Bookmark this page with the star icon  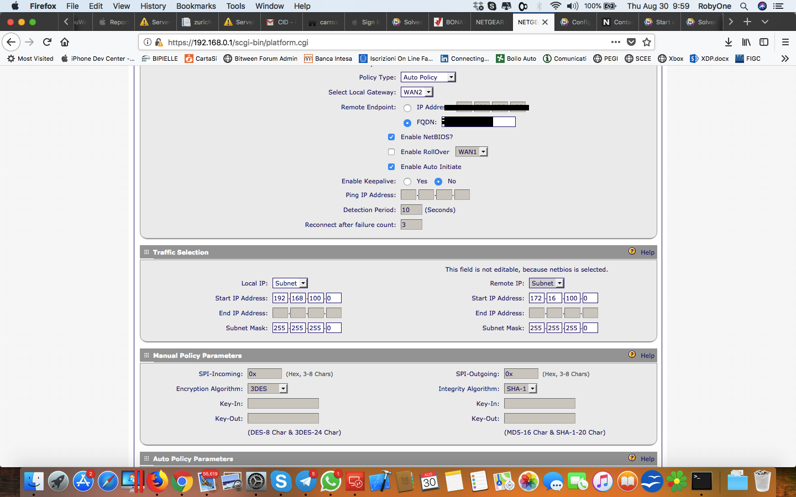point(647,42)
